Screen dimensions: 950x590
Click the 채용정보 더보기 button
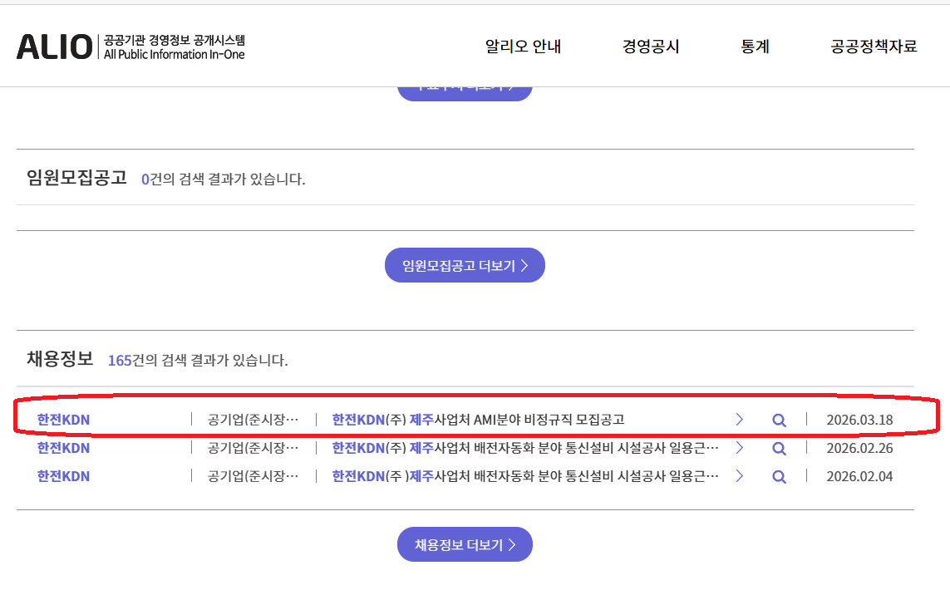(465, 544)
